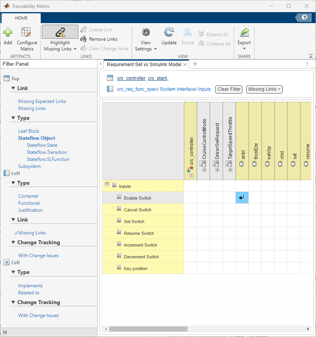Click the Export icon
Viewport: 316px width, 337px height.
244,32
